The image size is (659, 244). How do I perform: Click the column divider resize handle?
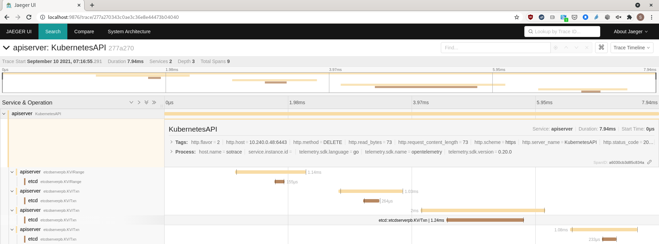tap(161, 106)
